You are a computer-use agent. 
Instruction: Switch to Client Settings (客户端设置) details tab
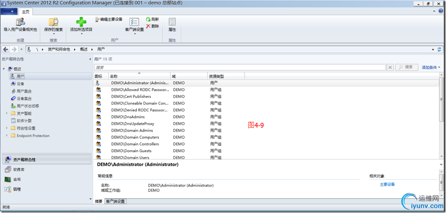(x=115, y=201)
